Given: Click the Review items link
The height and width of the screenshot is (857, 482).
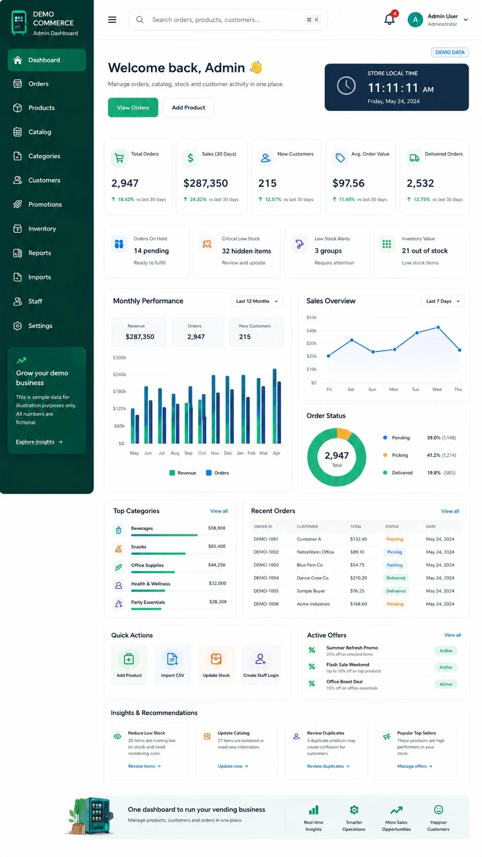Looking at the screenshot, I should tap(144, 766).
